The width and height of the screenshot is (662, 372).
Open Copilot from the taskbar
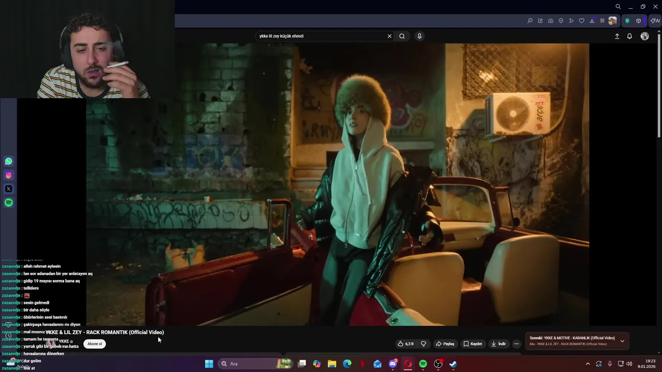pos(317,364)
